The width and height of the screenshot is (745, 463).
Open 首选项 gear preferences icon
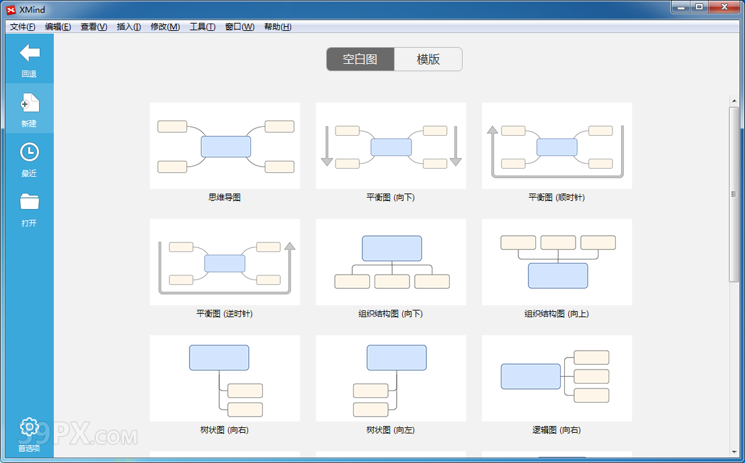point(30,427)
